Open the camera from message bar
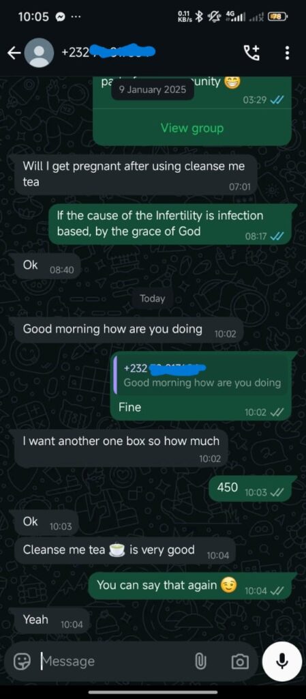 240,661
